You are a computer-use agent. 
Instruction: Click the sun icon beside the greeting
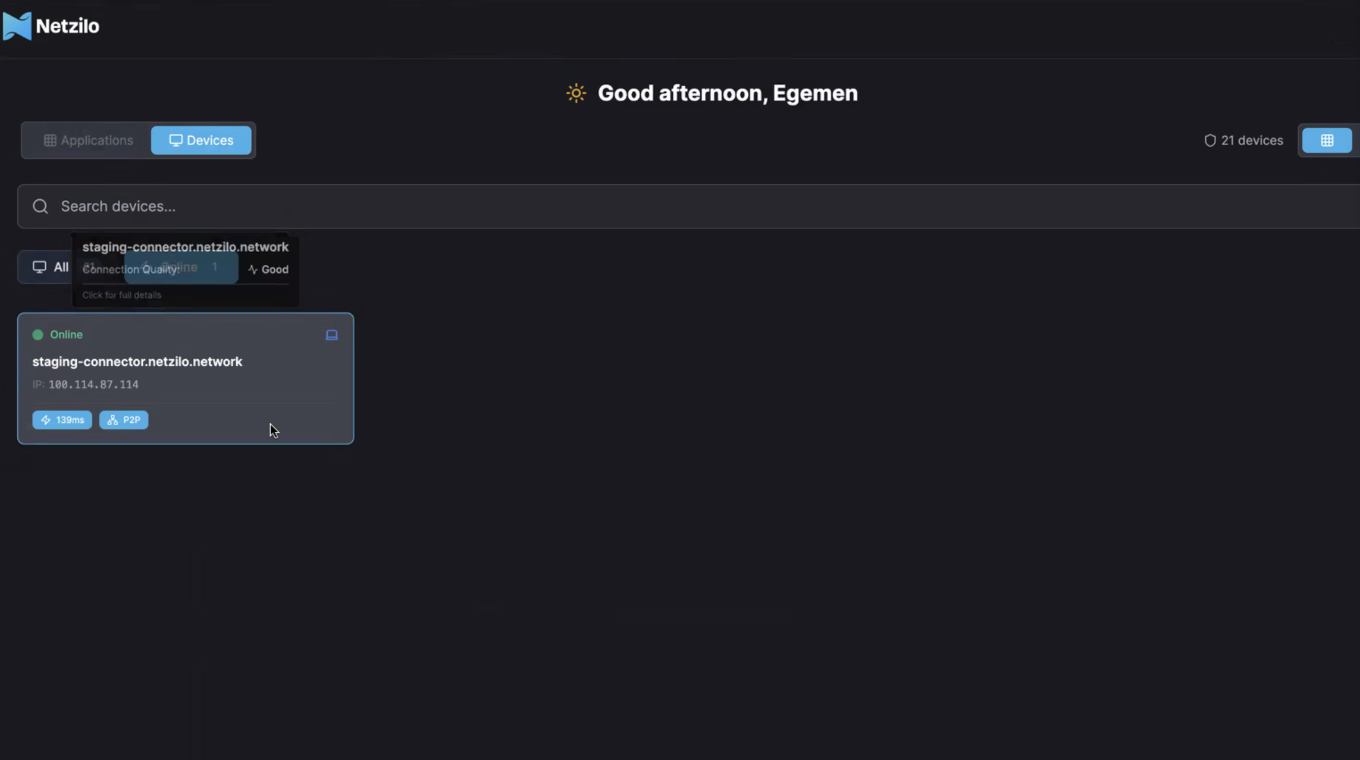click(x=575, y=93)
